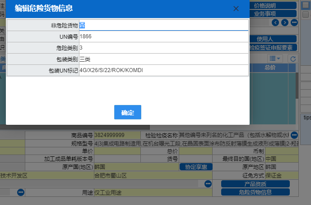This screenshot has width=311, height=205.
Task: Open the list view dropdown menu
Action: click(274, 59)
